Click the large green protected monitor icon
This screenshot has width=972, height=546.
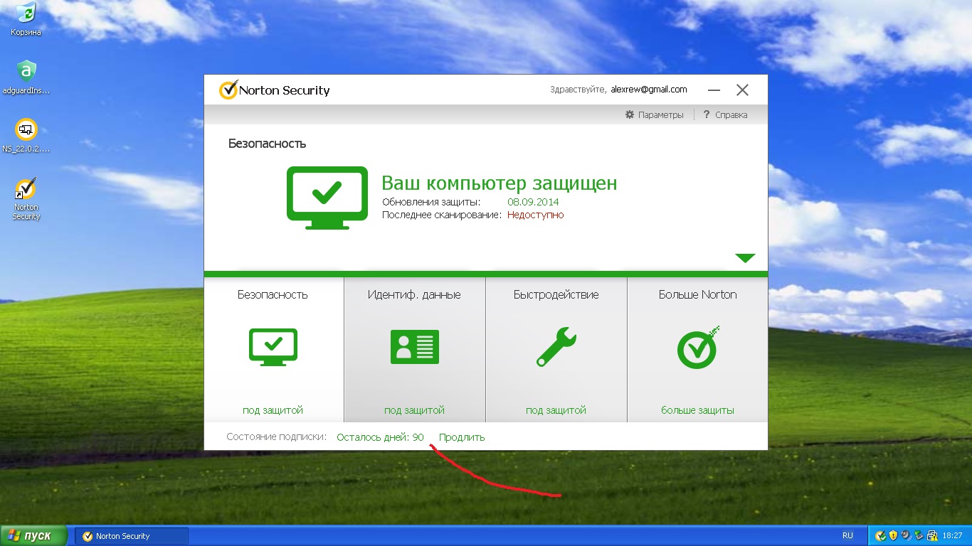[327, 198]
